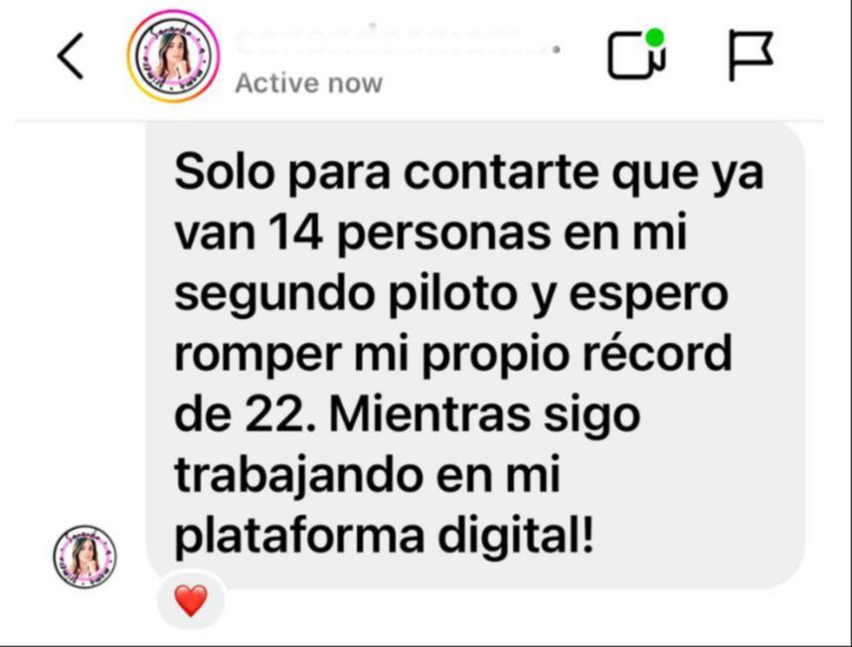Start a video chat via camera icon
The height and width of the screenshot is (647, 852).
[636, 55]
